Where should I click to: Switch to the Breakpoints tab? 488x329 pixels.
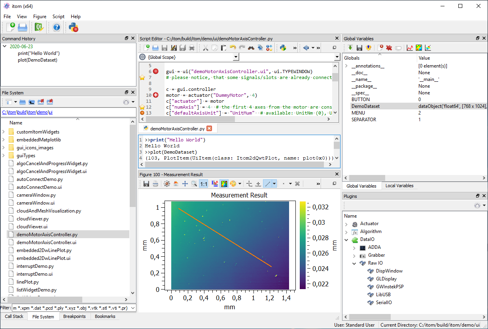[74, 316]
